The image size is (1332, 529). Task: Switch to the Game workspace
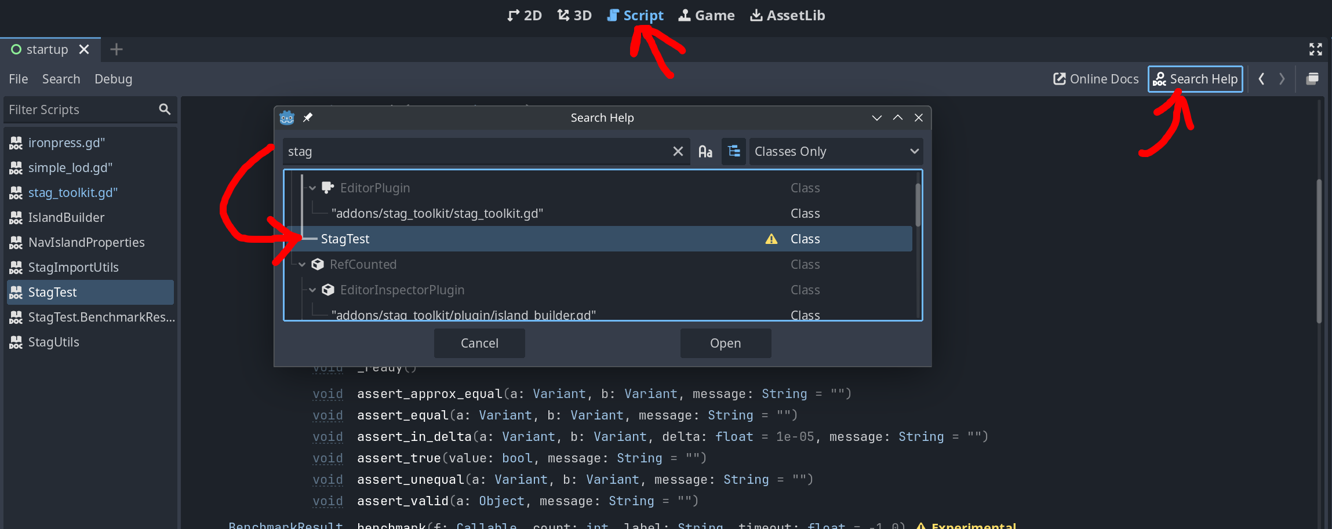pyautogui.click(x=707, y=16)
